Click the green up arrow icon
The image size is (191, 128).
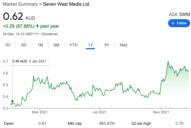(37, 26)
